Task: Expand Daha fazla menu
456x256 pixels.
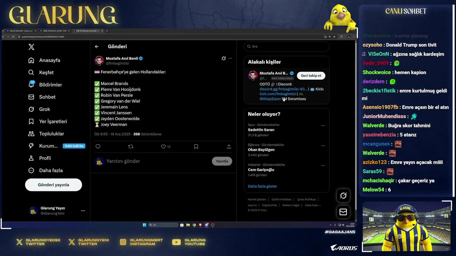Action: tap(46, 170)
